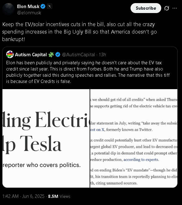Open the quoted post text about Forbes
The image size is (182, 205).
tap(88, 72)
